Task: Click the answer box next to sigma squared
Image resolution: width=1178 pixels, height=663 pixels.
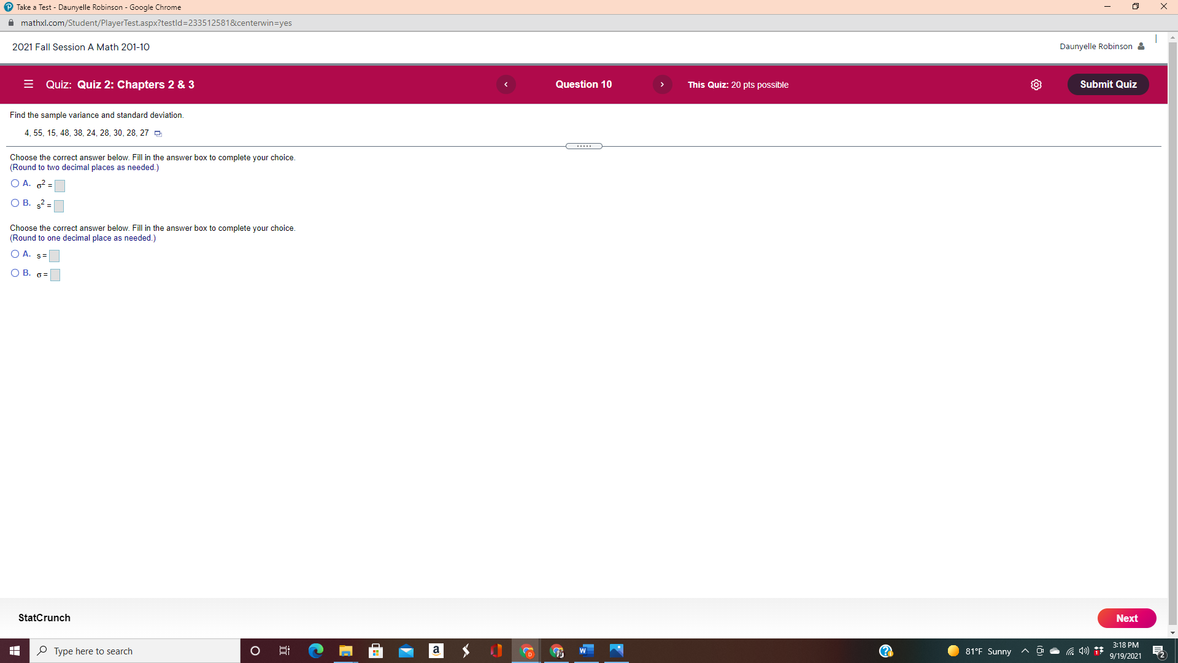Action: pyautogui.click(x=59, y=185)
